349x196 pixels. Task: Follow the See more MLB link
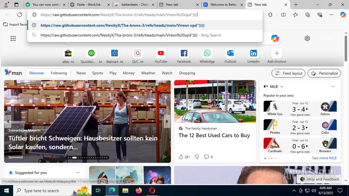point(324,158)
